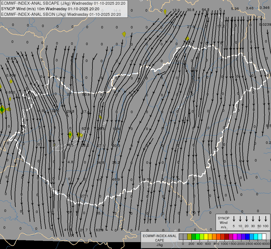Click the 5 m/s wind arrow in legend
Screen dimensions: 271x249
[234, 219]
